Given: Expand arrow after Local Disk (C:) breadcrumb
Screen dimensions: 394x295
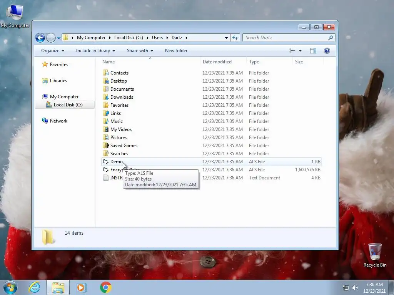Looking at the screenshot, I should pyautogui.click(x=147, y=38).
